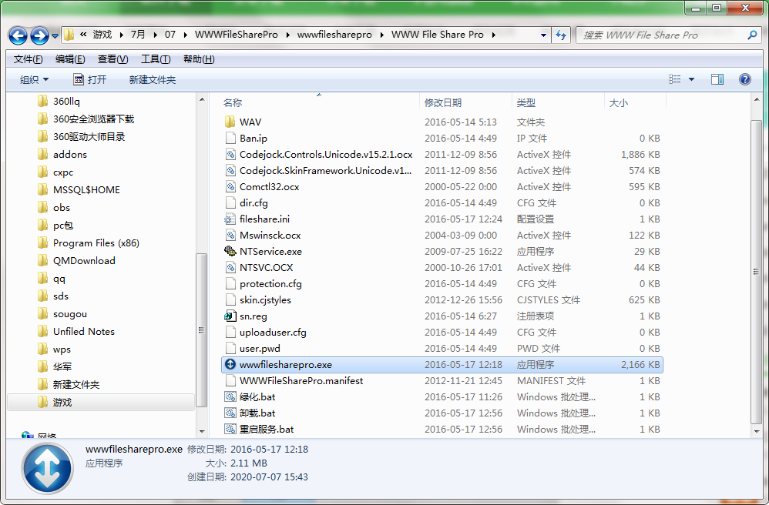
Task: Click the magnifier search icon
Action: [x=752, y=35]
